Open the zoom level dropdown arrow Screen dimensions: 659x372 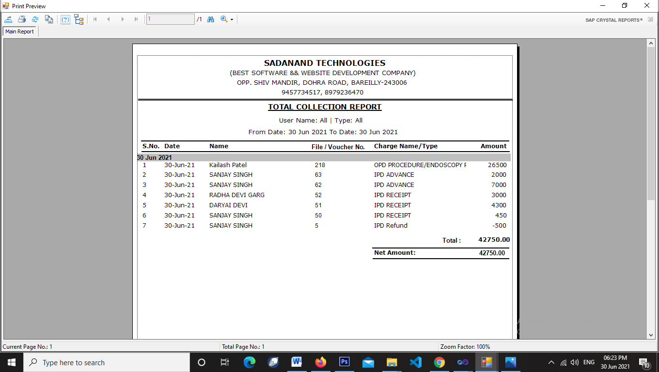[x=232, y=20]
